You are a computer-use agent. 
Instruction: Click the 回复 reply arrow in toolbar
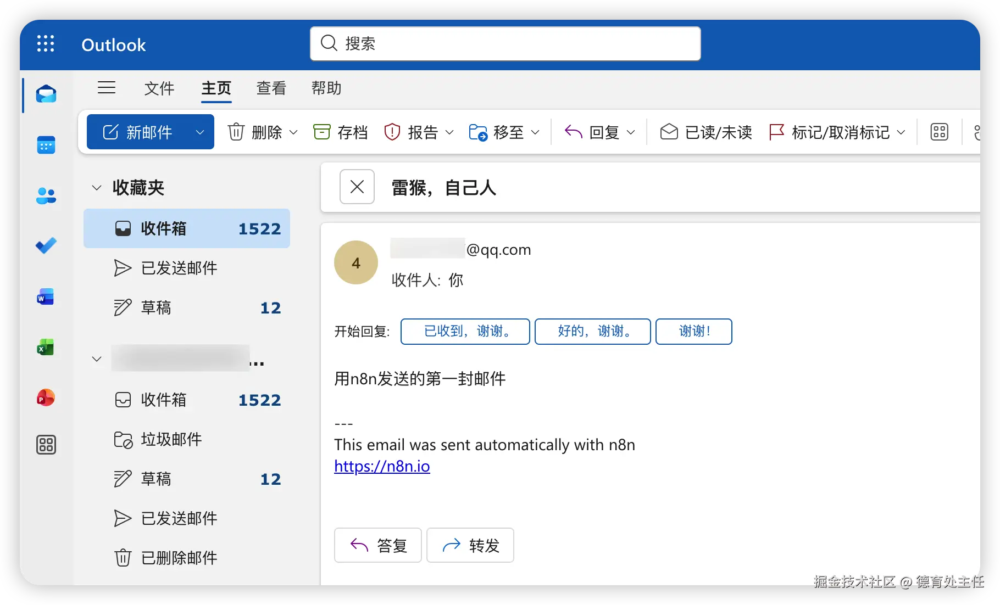574,132
